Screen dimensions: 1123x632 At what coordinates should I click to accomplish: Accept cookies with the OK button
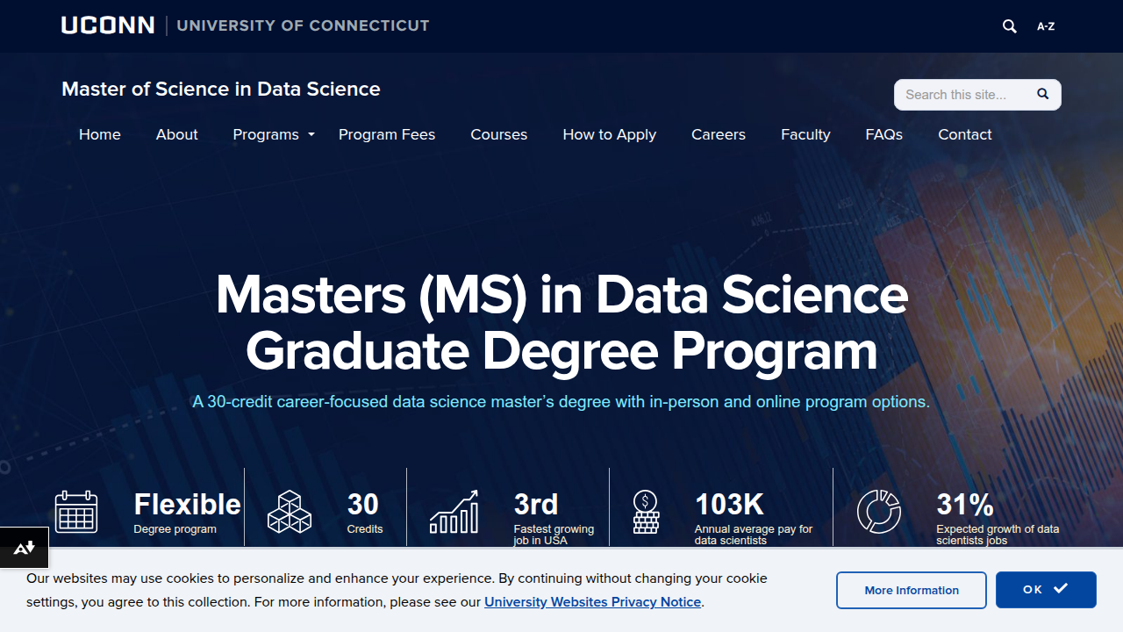1046,590
